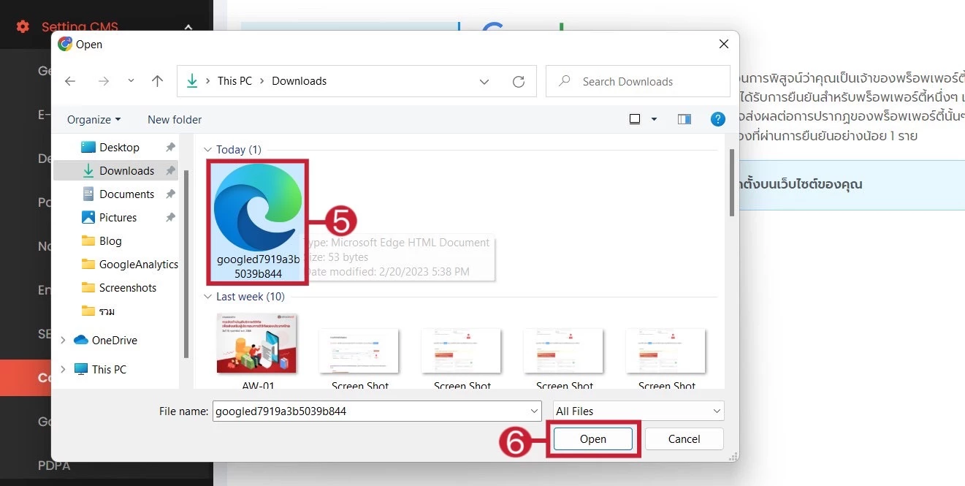The width and height of the screenshot is (965, 486).
Task: Close the Open dialog
Action: (x=724, y=44)
